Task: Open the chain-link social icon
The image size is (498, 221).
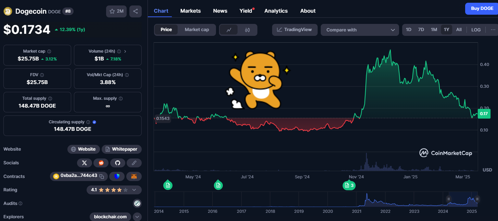Action: tap(134, 163)
